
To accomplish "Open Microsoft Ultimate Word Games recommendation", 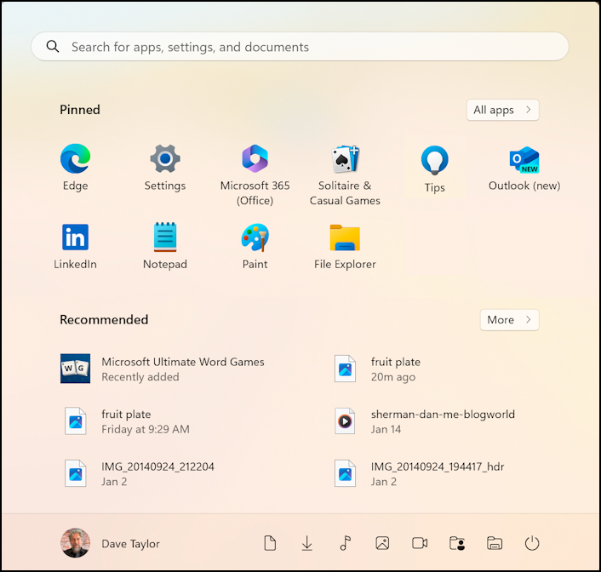I will tap(163, 369).
